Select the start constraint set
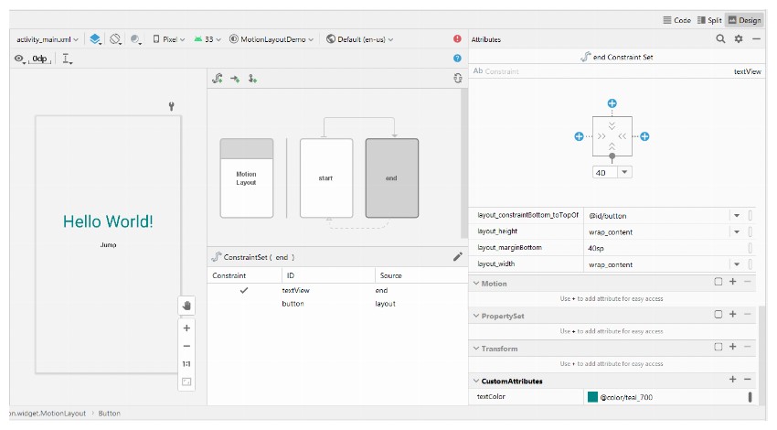The height and width of the screenshot is (430, 777). pyautogui.click(x=326, y=178)
